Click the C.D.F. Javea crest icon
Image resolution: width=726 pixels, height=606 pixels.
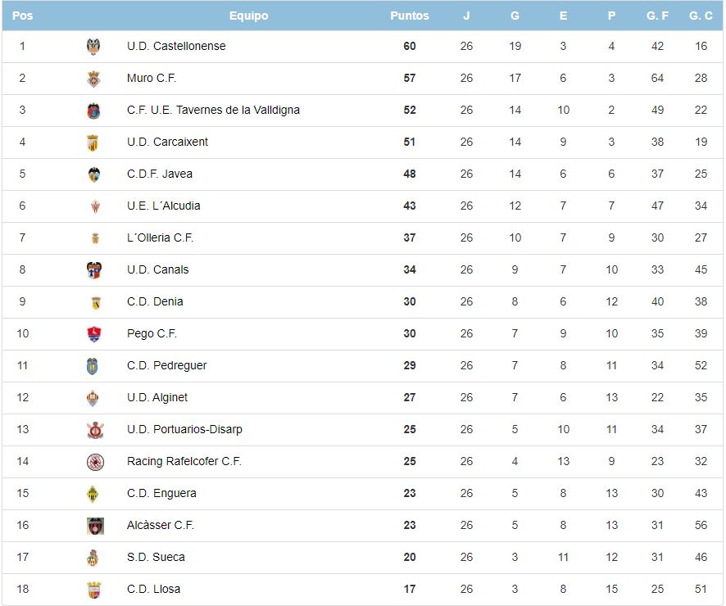coord(93,174)
